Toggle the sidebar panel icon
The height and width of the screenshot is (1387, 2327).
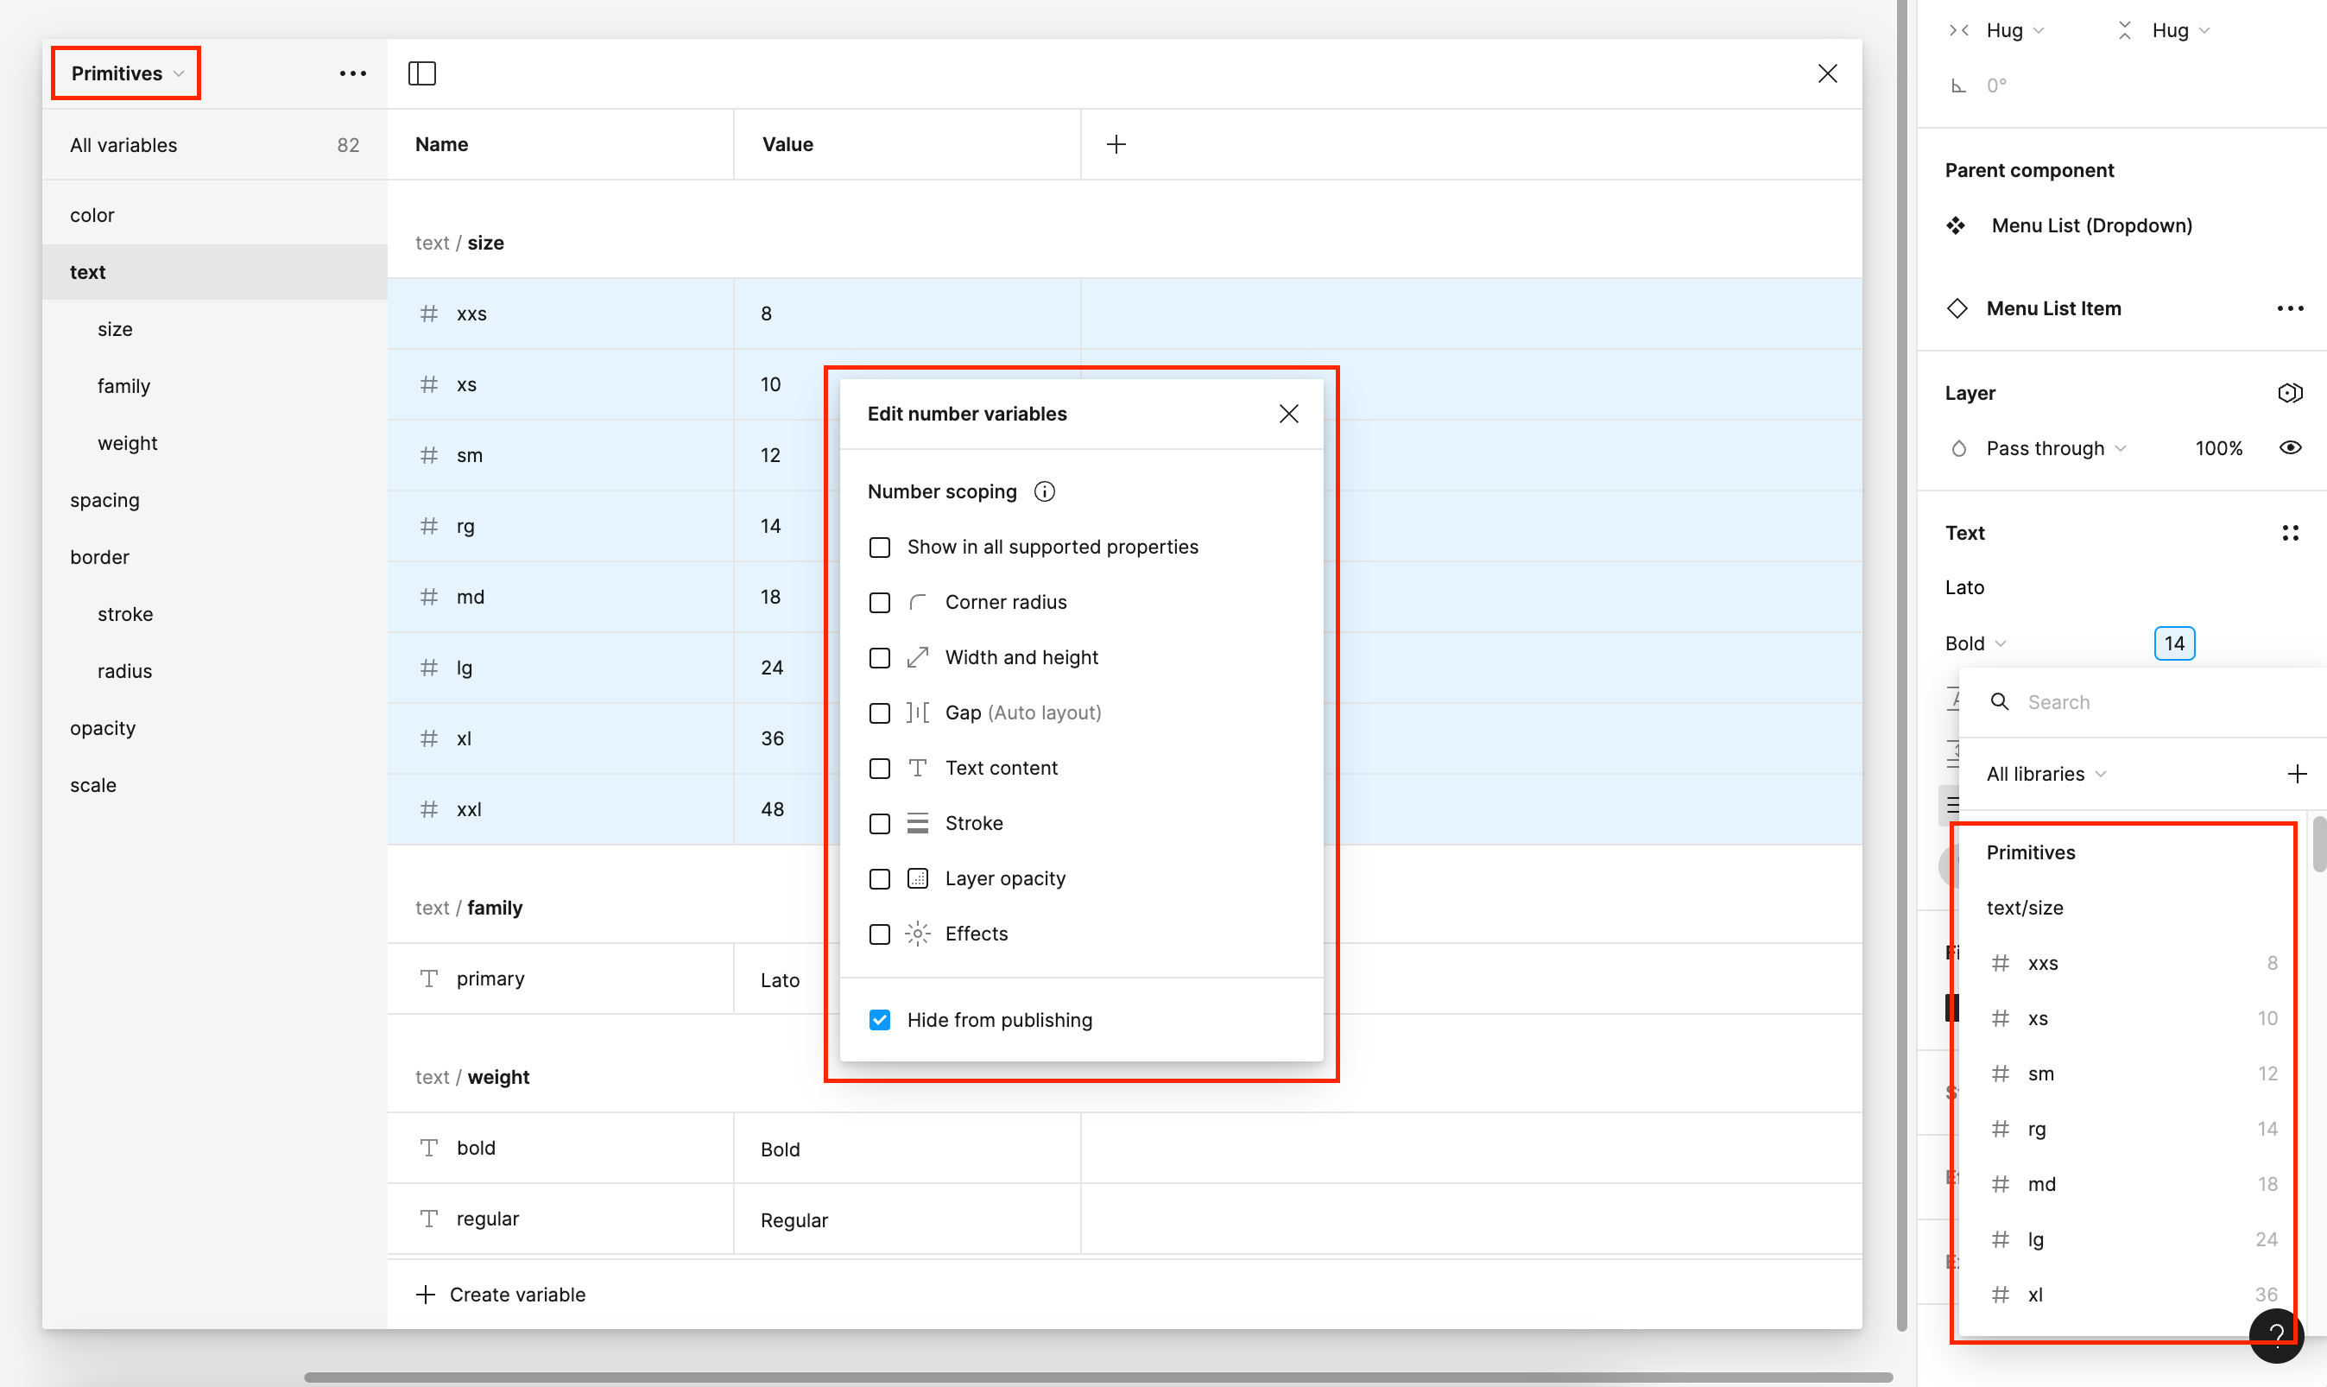[422, 73]
